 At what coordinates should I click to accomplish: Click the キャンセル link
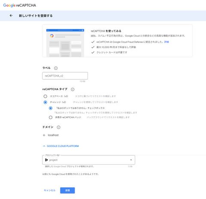click(x=49, y=190)
